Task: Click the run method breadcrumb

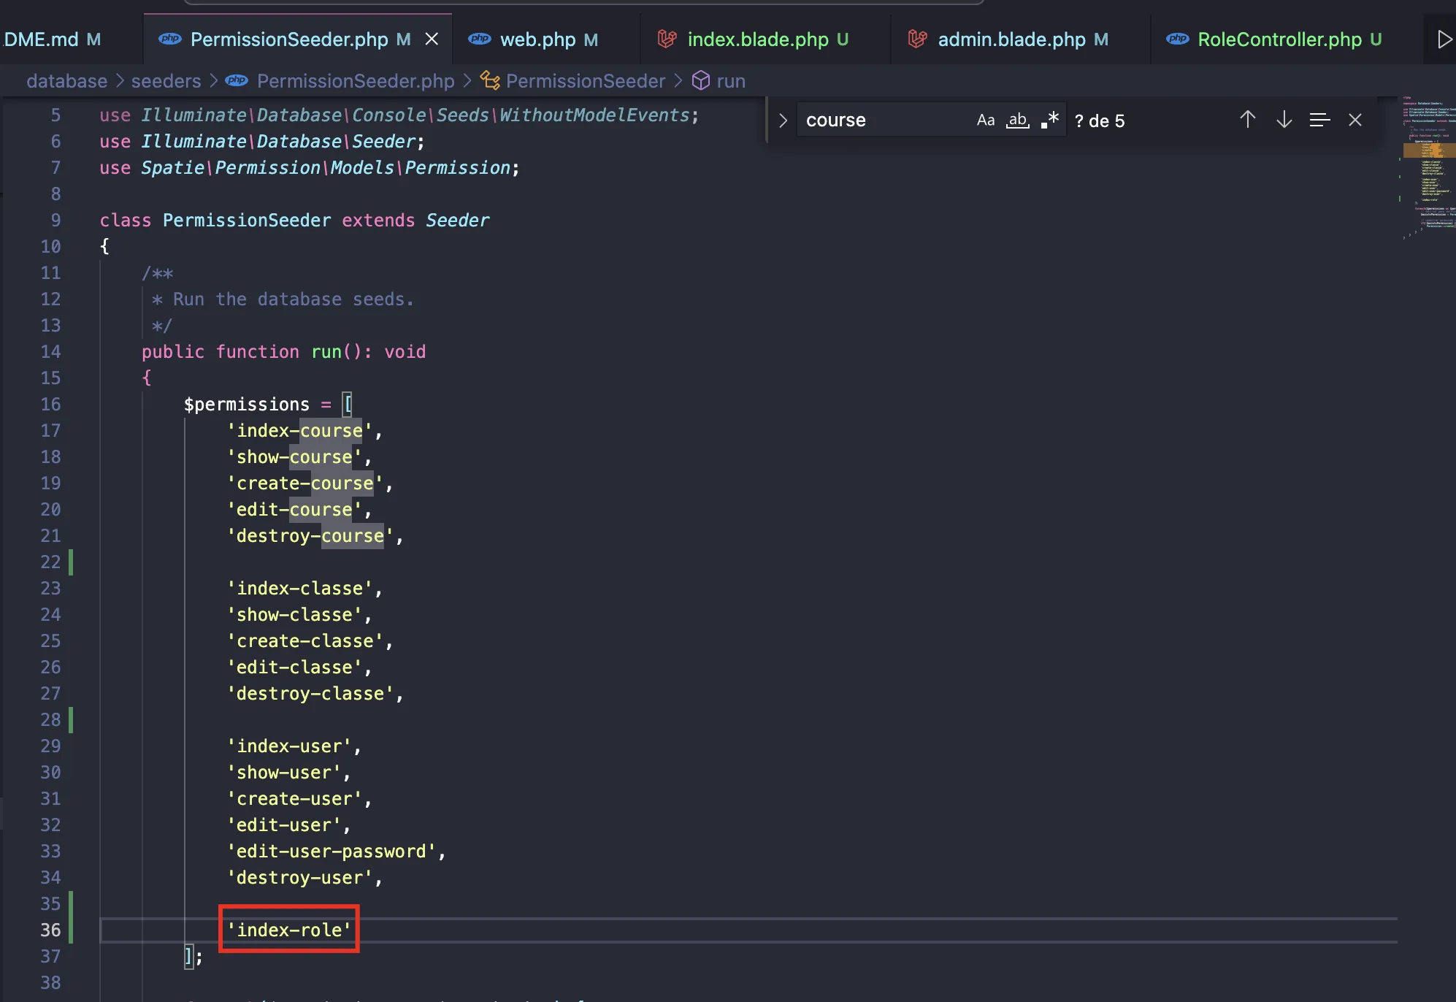Action: click(x=730, y=81)
